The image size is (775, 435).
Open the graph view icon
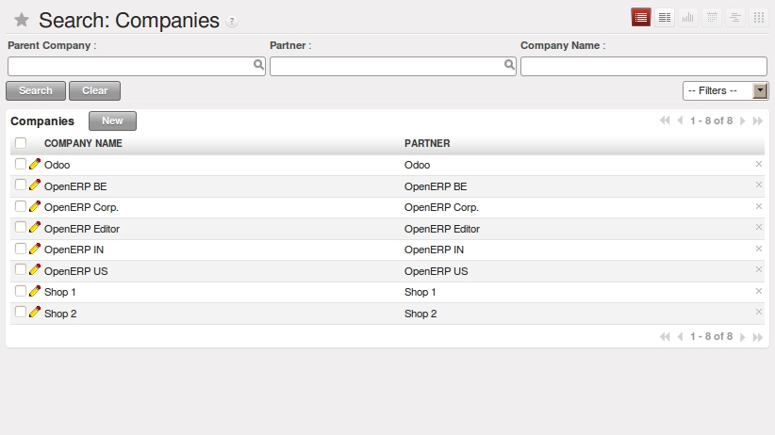click(688, 18)
